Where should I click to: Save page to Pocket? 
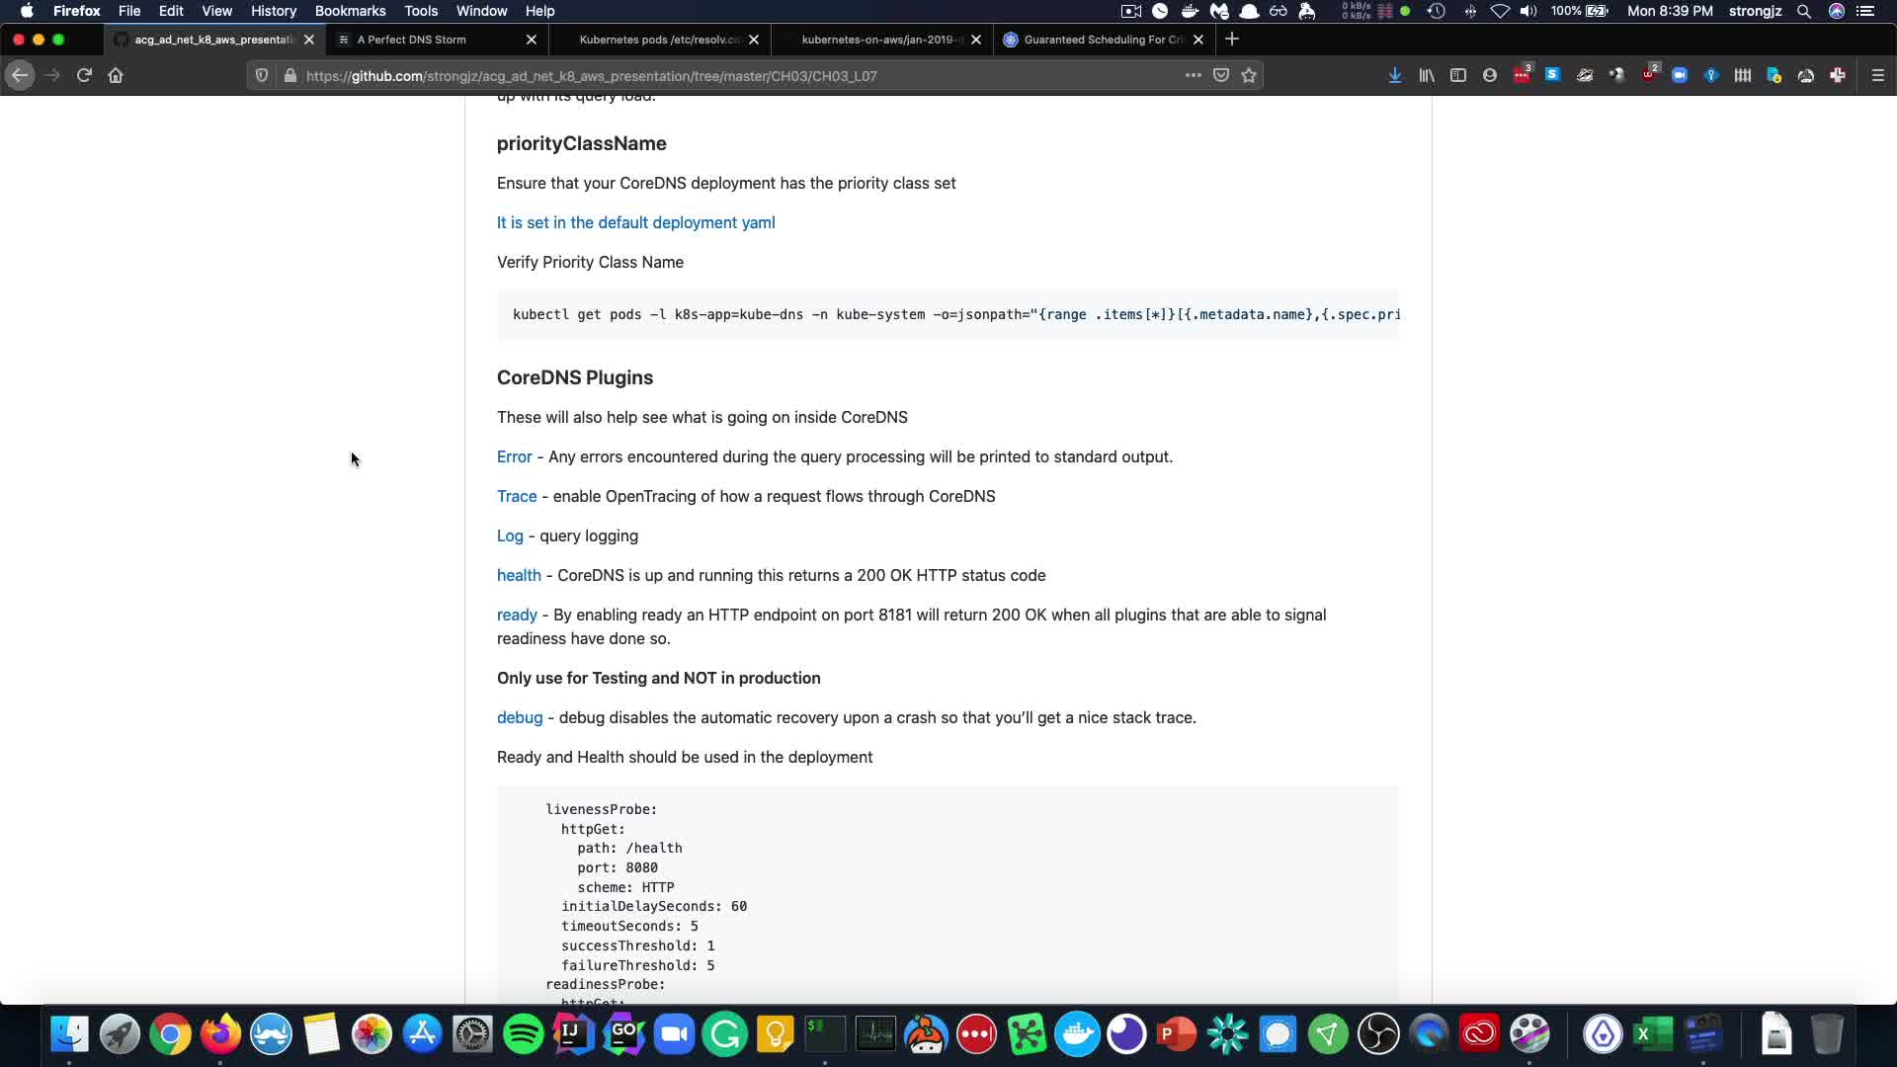(1221, 75)
